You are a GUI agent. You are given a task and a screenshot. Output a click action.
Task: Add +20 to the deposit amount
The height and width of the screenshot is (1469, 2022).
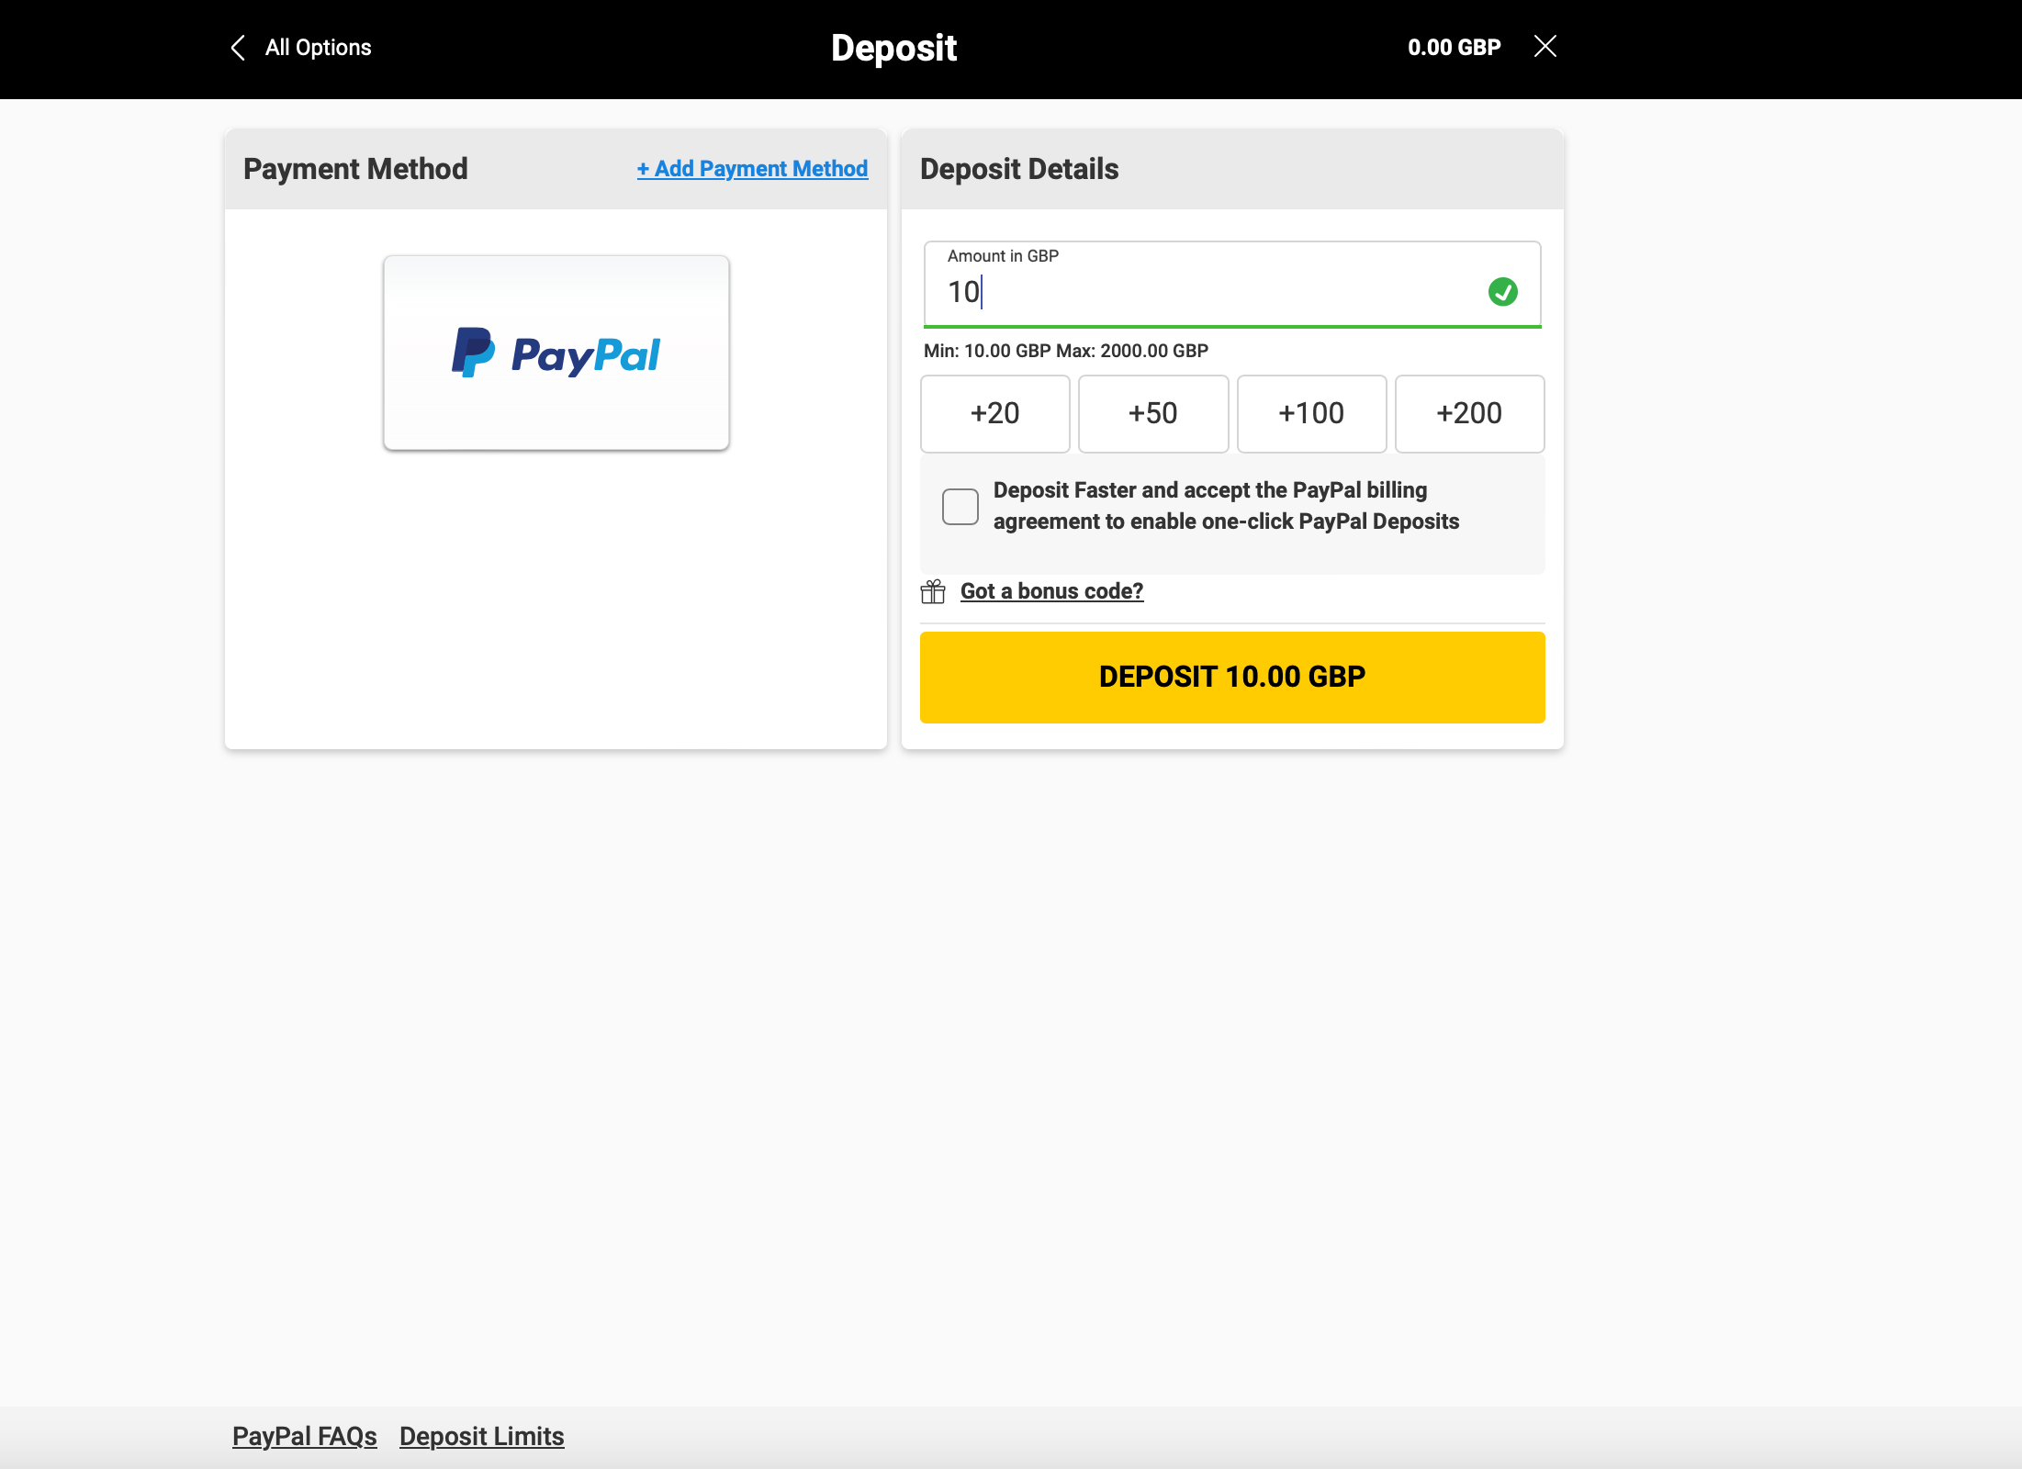pos(995,413)
